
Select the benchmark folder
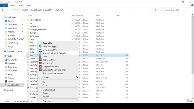coord(34,36)
